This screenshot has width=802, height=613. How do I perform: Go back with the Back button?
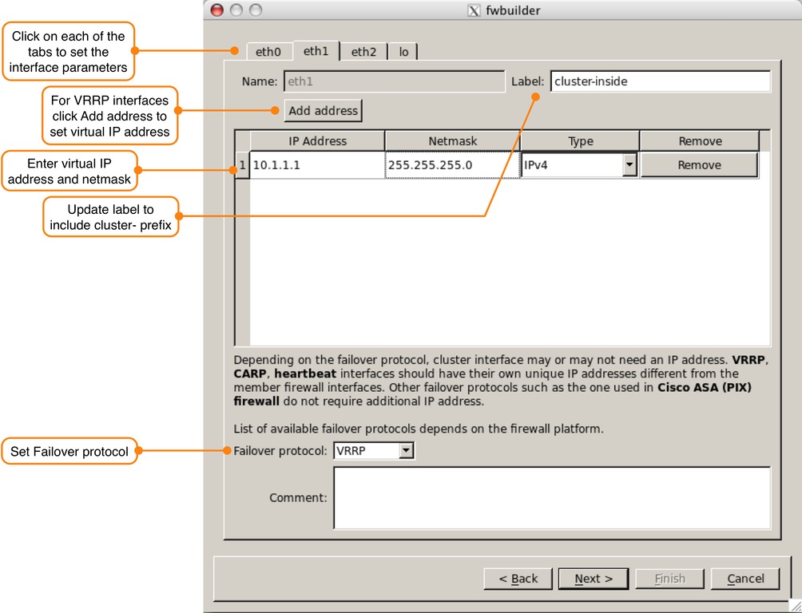pyautogui.click(x=518, y=579)
